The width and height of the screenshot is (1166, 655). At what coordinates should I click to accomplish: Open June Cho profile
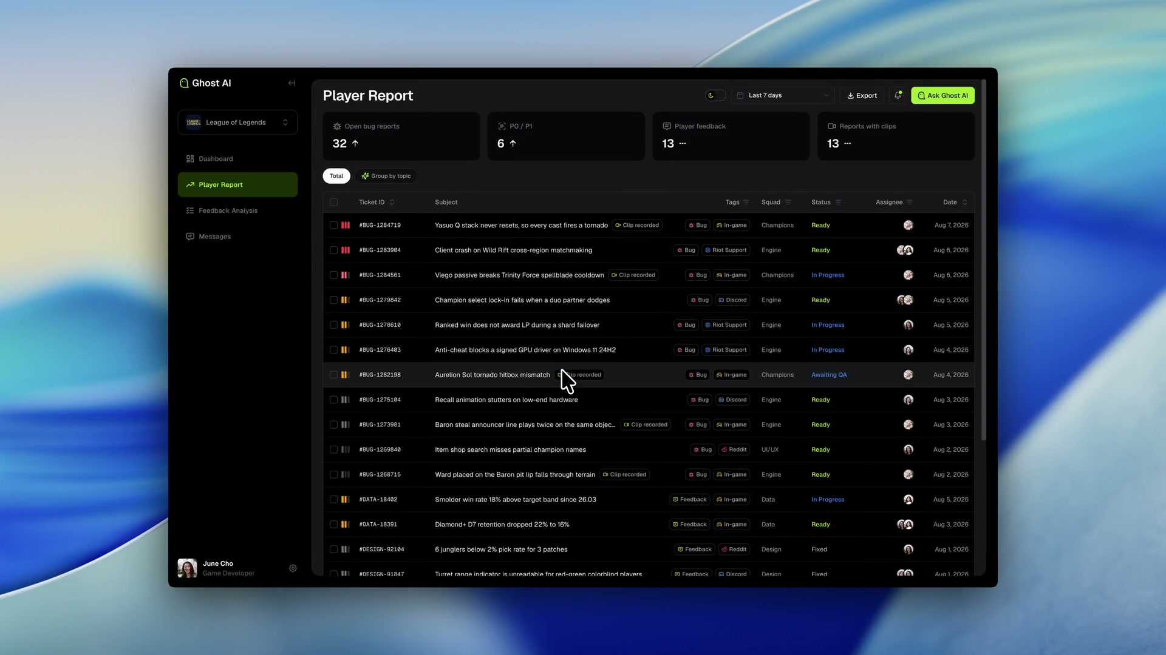click(x=216, y=568)
